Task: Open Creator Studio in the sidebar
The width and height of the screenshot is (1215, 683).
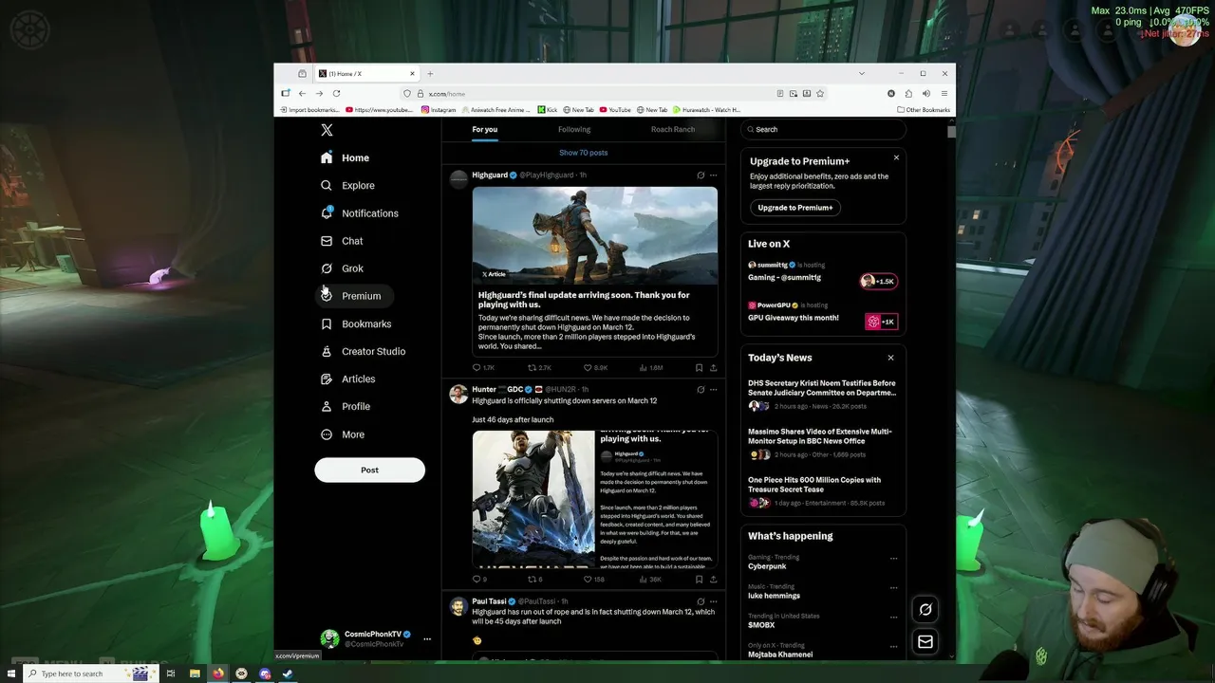Action: [x=364, y=352]
